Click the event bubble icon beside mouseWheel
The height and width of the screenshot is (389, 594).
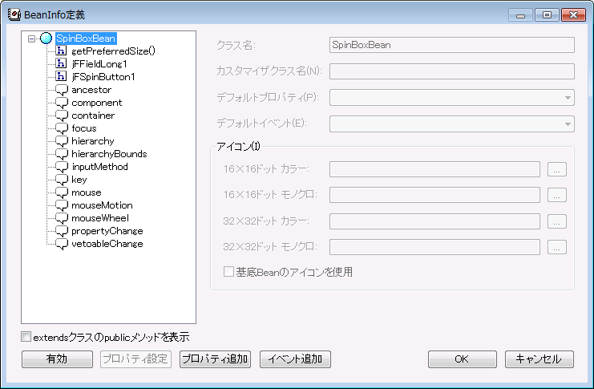tap(62, 219)
